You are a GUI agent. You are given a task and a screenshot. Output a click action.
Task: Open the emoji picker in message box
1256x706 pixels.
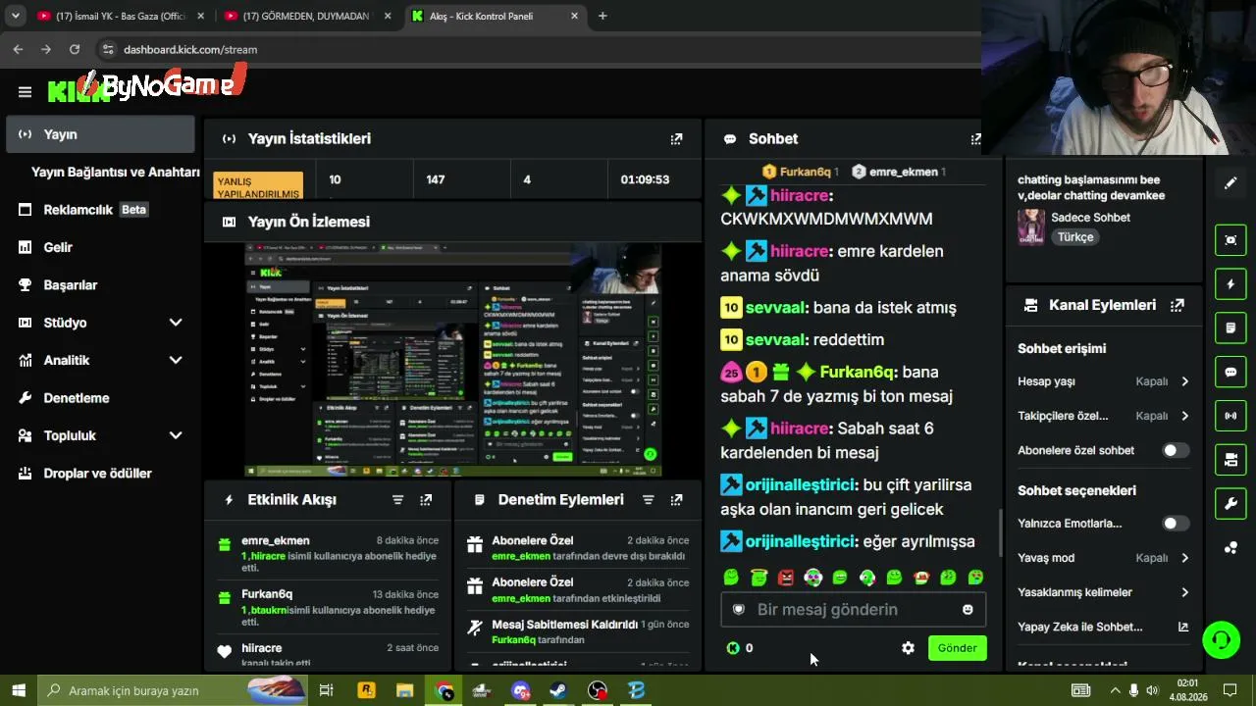[x=968, y=610]
